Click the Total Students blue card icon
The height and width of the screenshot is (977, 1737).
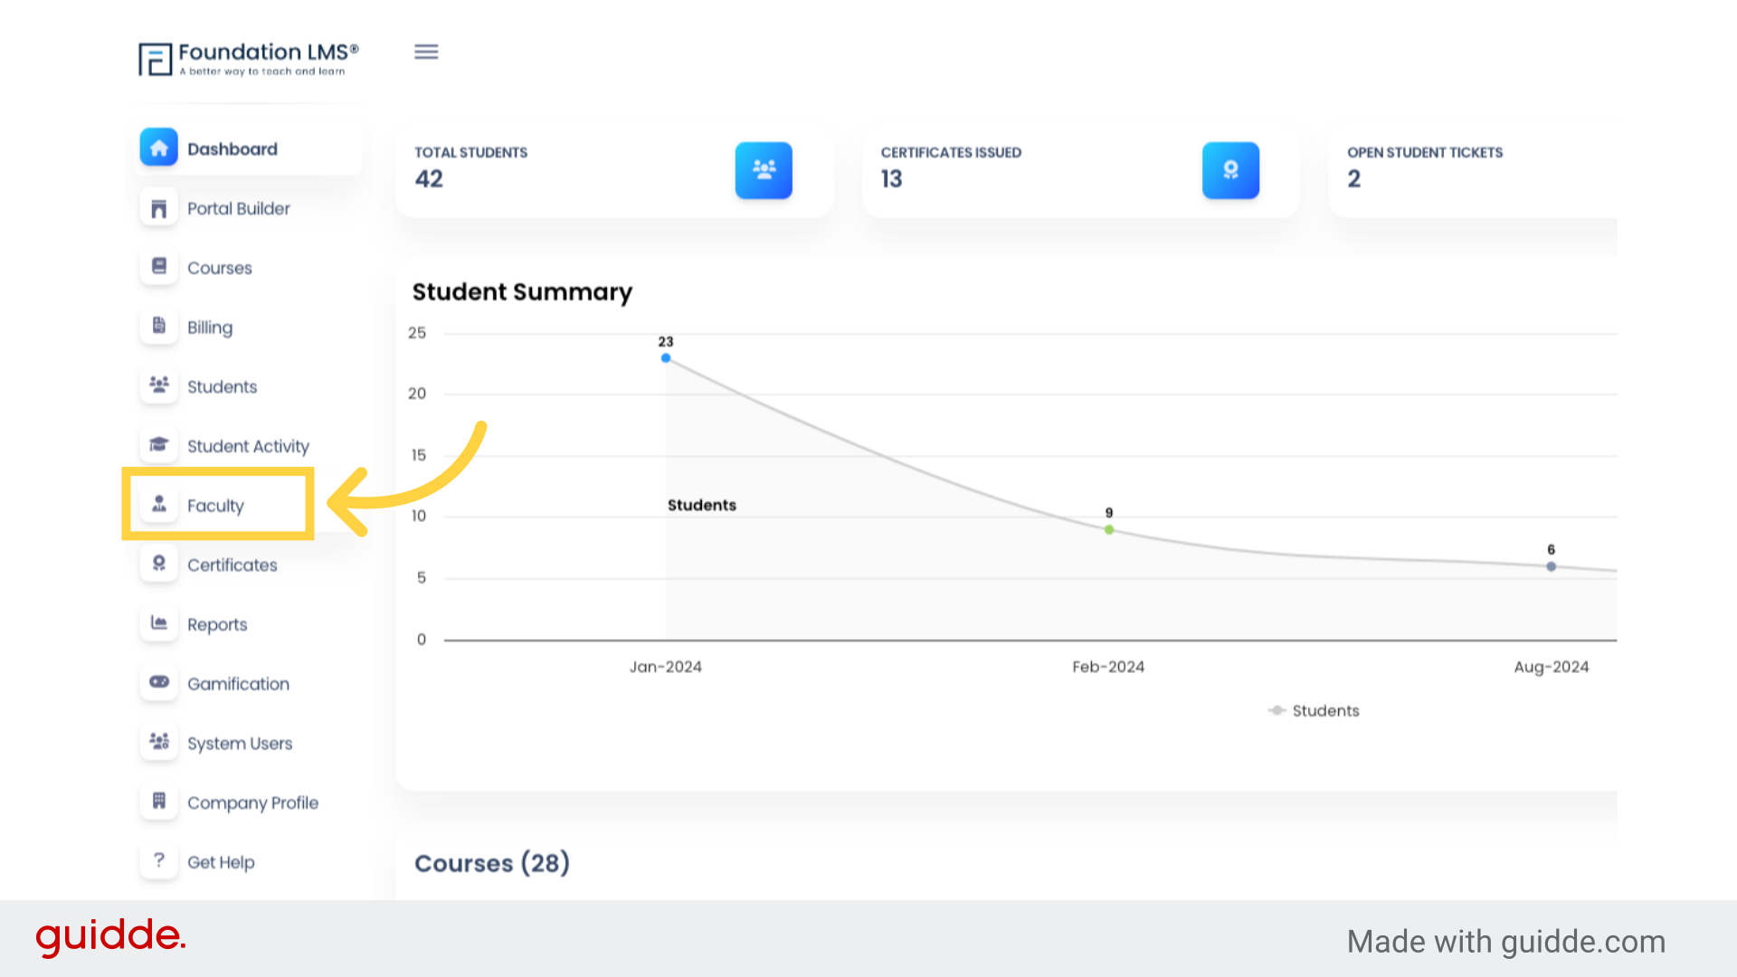coord(764,170)
